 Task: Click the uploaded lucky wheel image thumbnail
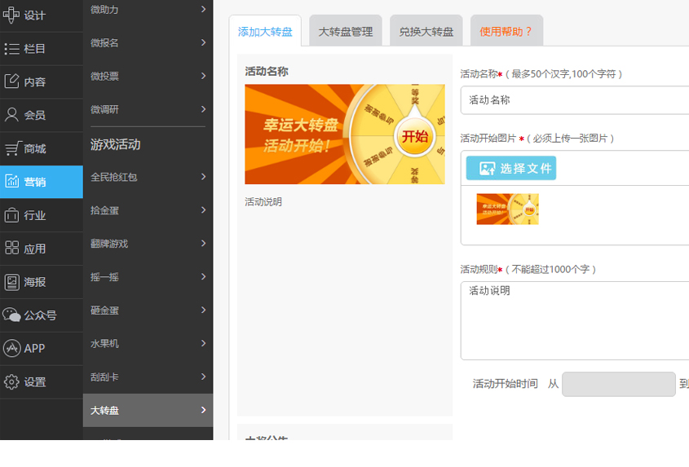[x=507, y=209]
